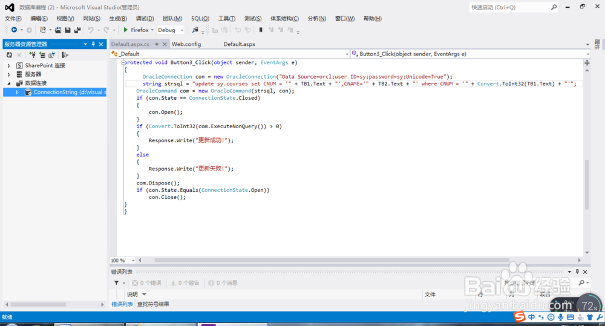Click the Visual Studio logo icon

tap(10, 7)
